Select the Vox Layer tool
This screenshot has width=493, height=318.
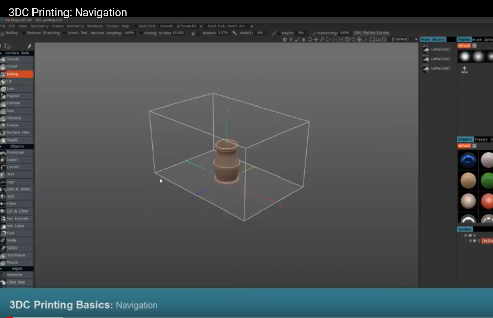tap(17, 226)
